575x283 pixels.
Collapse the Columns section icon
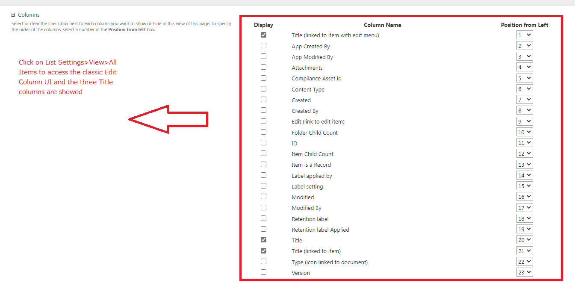click(13, 15)
